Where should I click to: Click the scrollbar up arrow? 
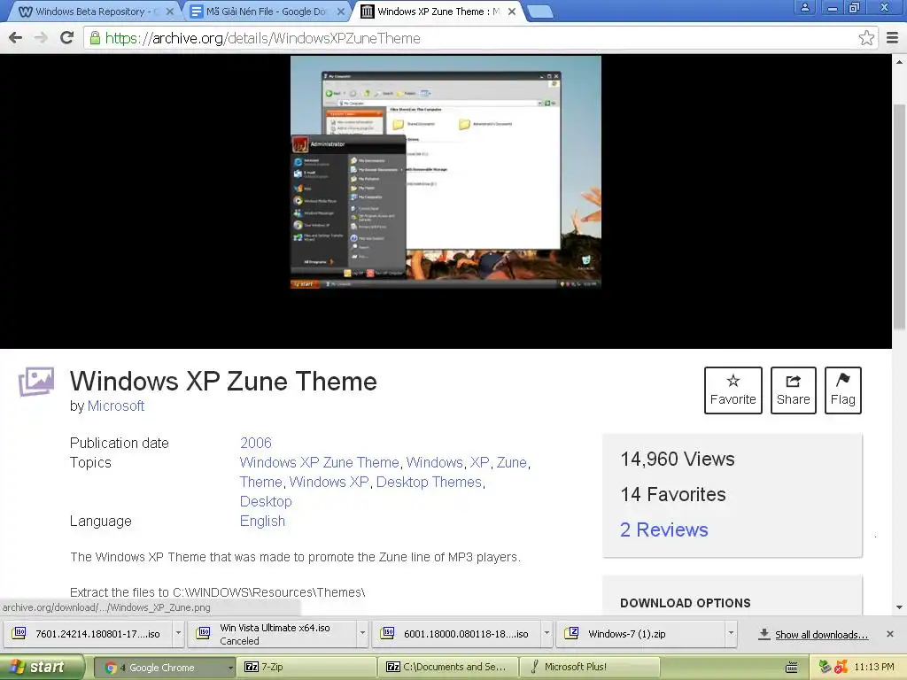(899, 61)
